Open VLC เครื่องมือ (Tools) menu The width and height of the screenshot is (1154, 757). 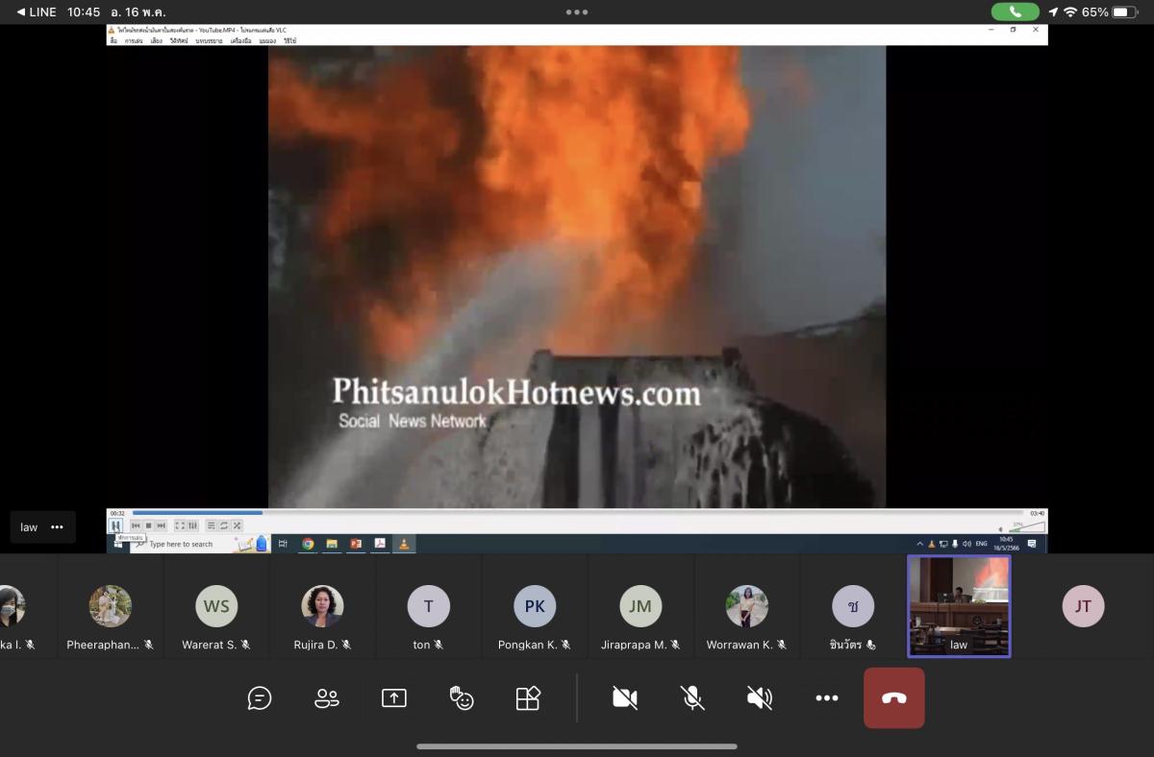click(240, 41)
